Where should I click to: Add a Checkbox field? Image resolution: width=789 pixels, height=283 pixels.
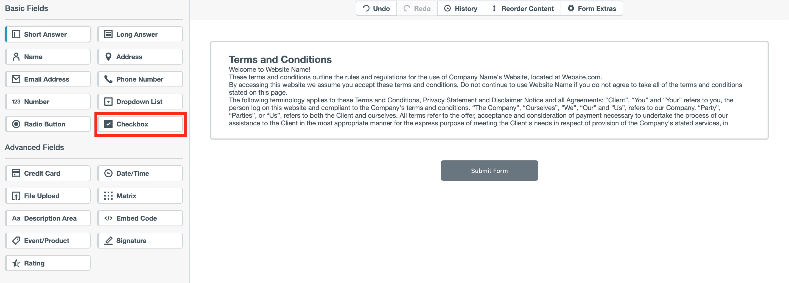coord(140,124)
